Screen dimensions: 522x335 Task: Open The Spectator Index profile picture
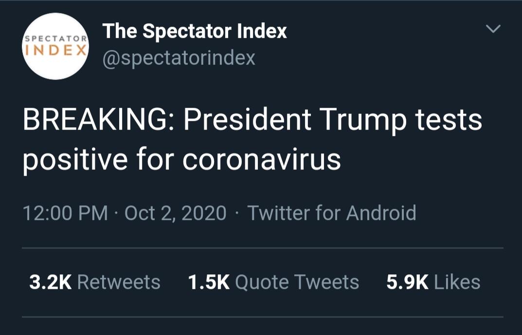56,46
